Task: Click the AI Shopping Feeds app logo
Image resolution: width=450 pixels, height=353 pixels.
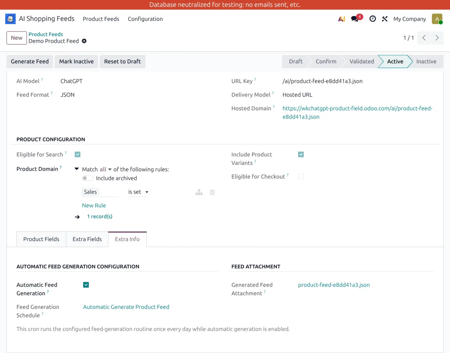Action: click(10, 18)
